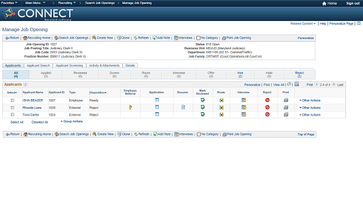Viewport: 363px width, 204px height.
Task: Click Select All link
Action: coord(17,122)
